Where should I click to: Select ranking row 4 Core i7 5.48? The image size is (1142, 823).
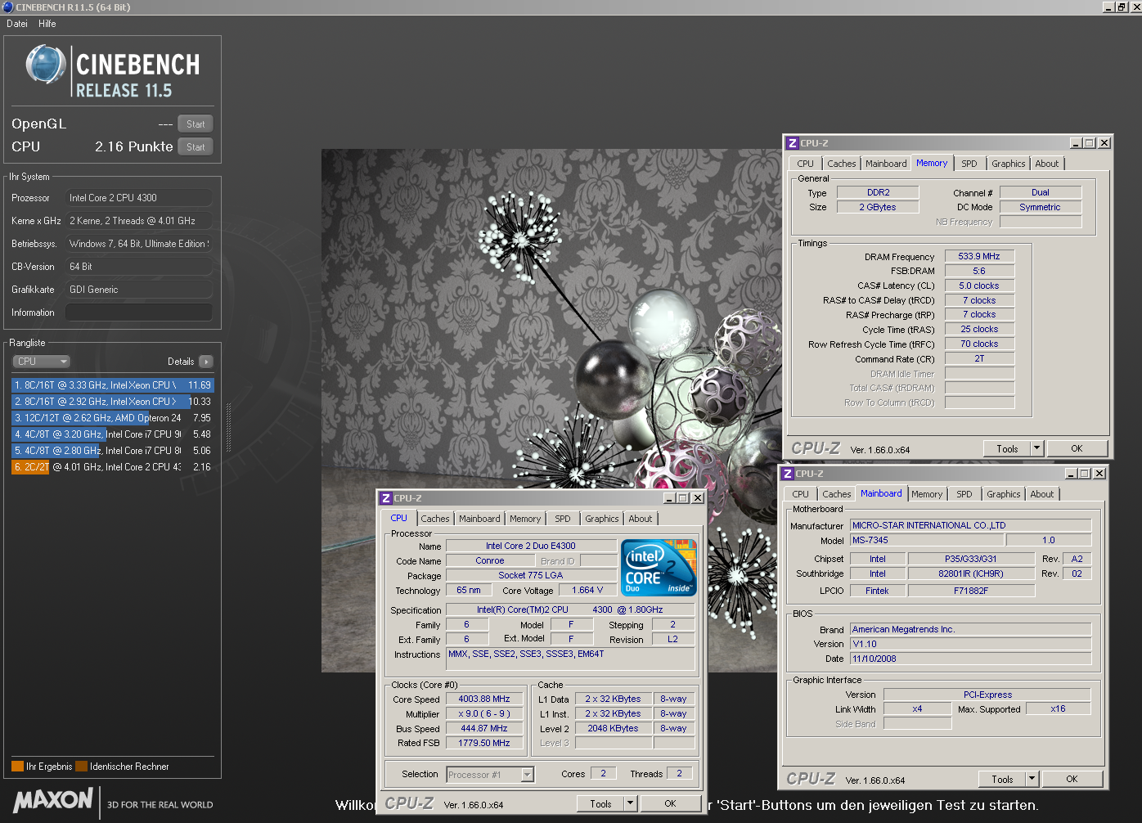point(113,434)
